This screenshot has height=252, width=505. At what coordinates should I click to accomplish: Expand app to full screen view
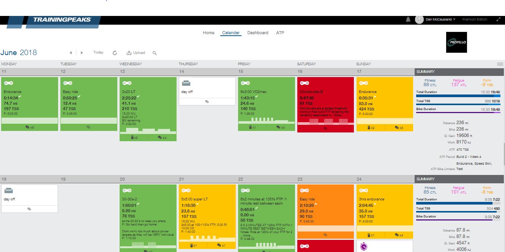pyautogui.click(x=498, y=19)
